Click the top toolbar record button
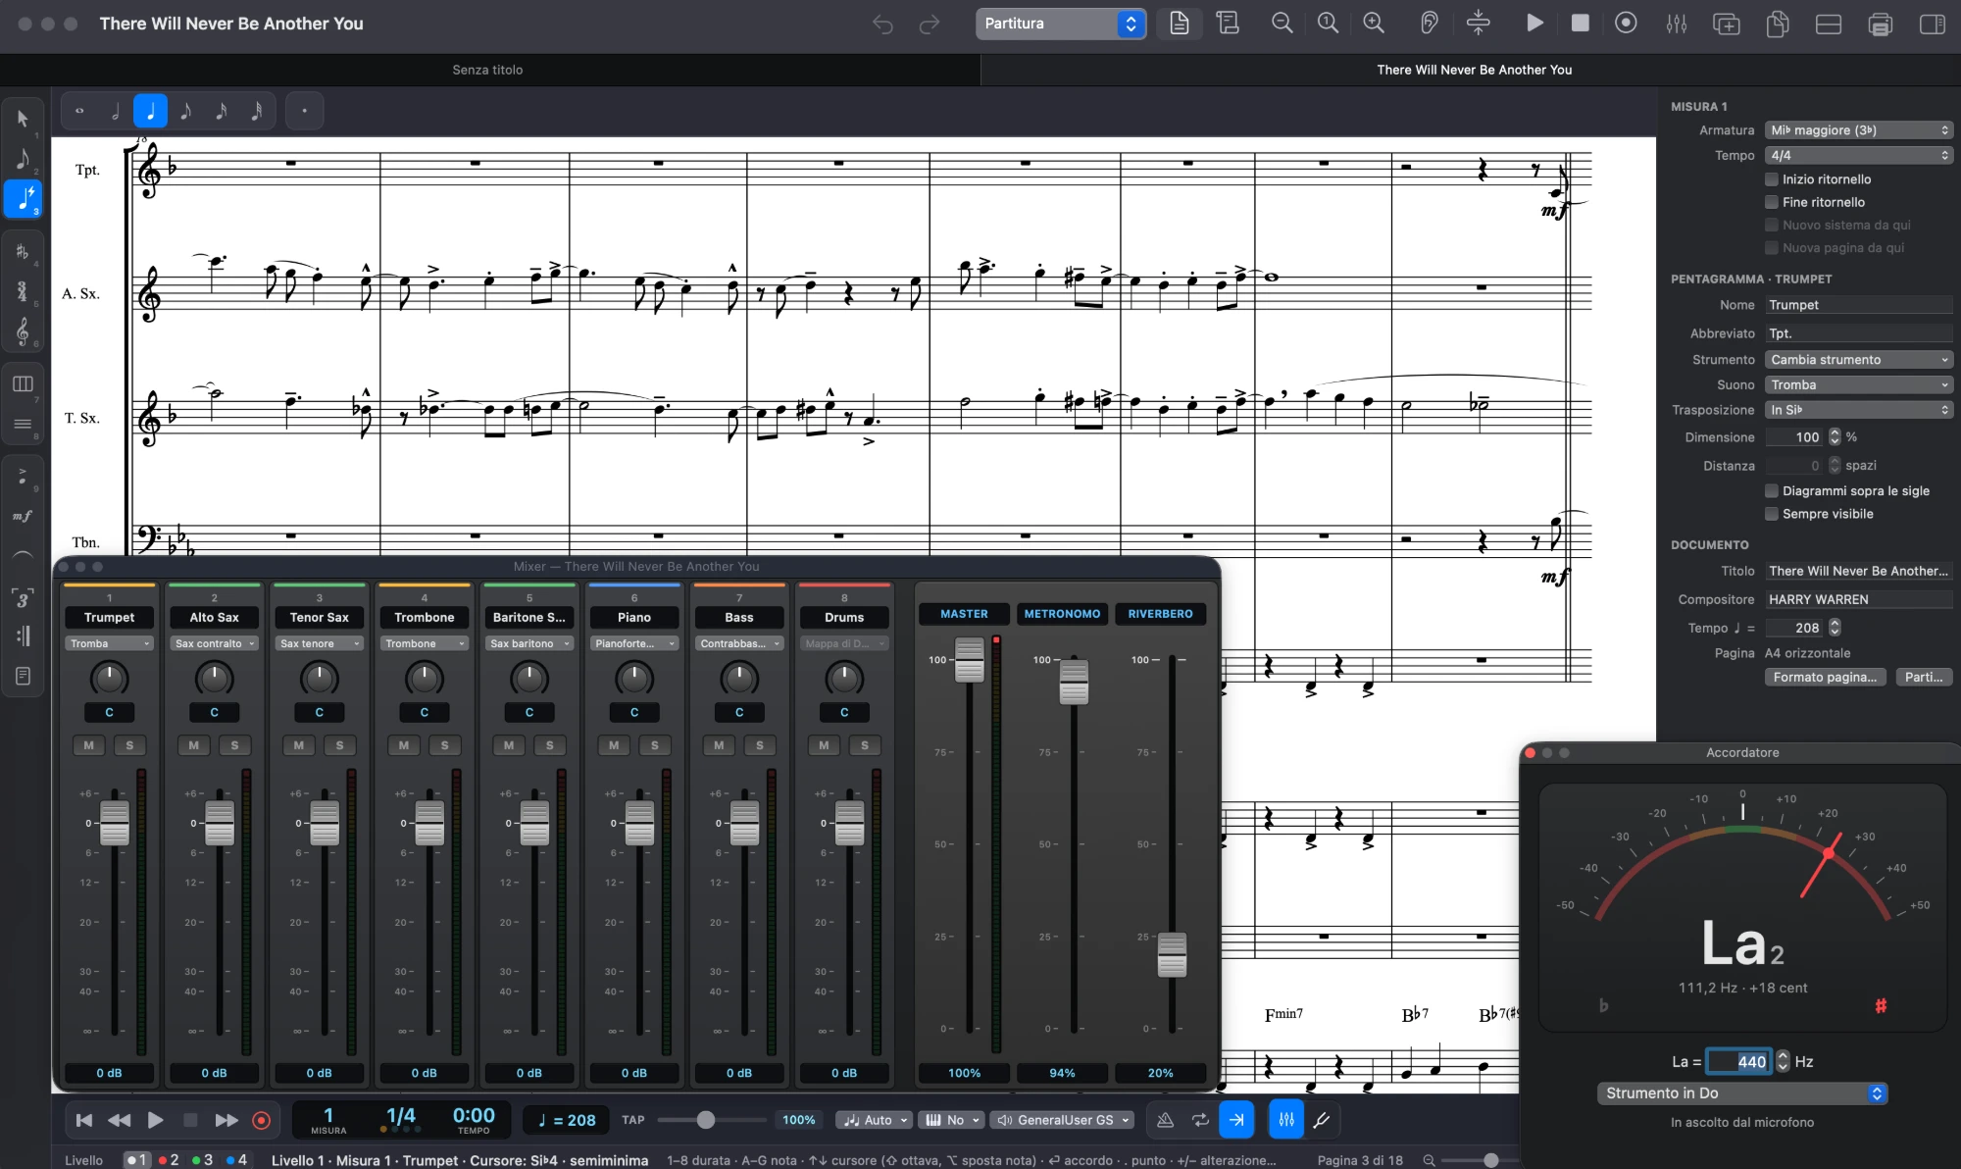1961x1169 pixels. point(1626,24)
